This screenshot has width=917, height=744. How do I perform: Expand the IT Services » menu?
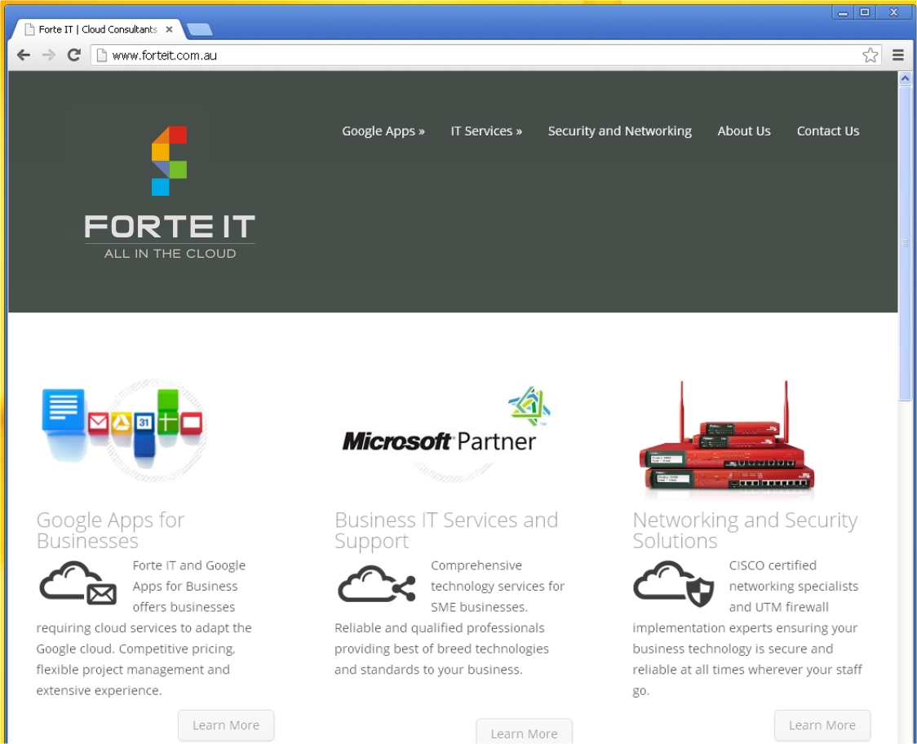(486, 131)
